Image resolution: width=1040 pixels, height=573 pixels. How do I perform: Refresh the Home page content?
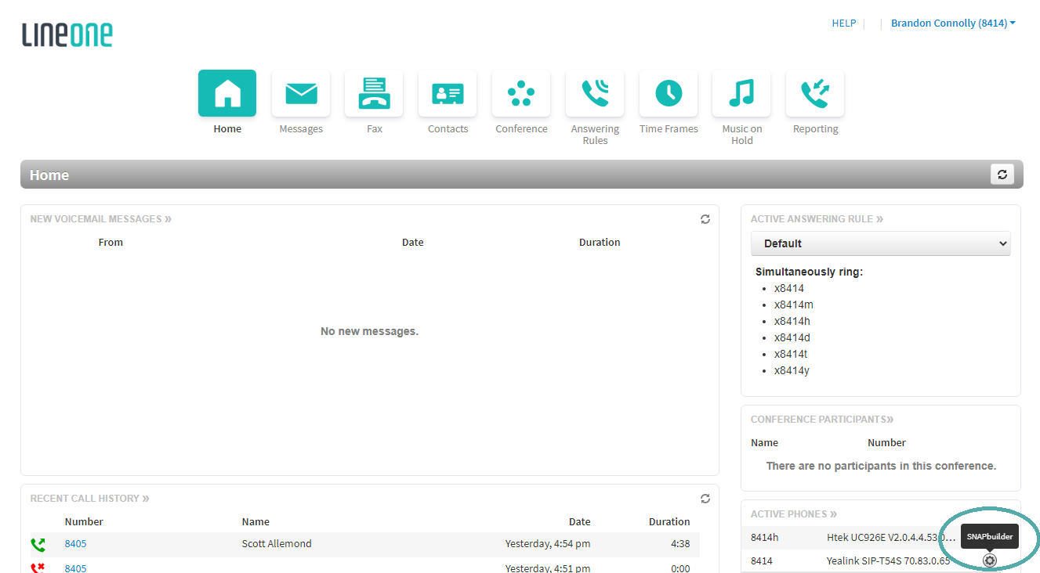click(x=1002, y=174)
